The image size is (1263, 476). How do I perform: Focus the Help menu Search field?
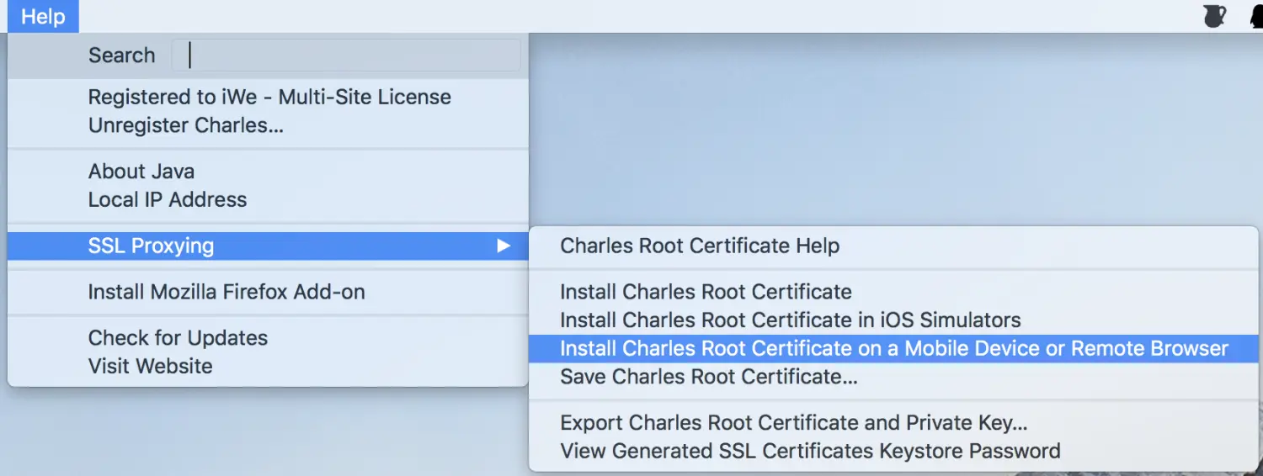(346, 56)
